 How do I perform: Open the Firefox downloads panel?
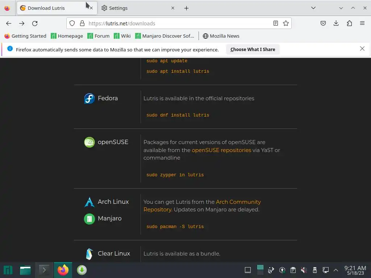336,24
